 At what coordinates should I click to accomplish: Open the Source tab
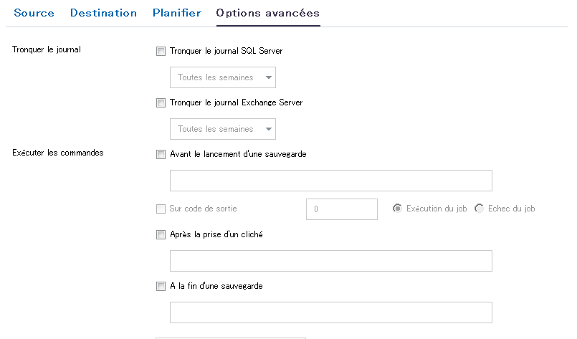point(35,13)
